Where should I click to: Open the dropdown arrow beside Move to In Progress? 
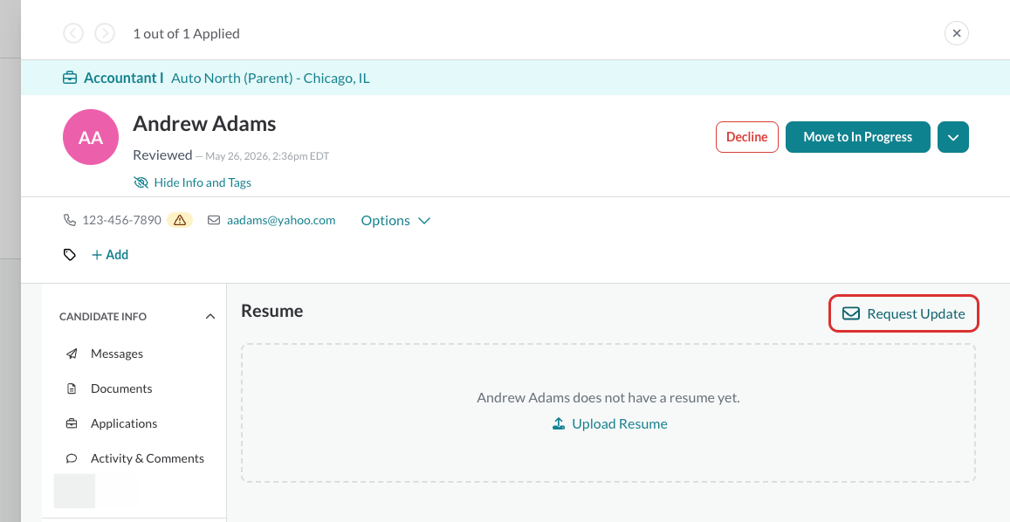pos(953,137)
